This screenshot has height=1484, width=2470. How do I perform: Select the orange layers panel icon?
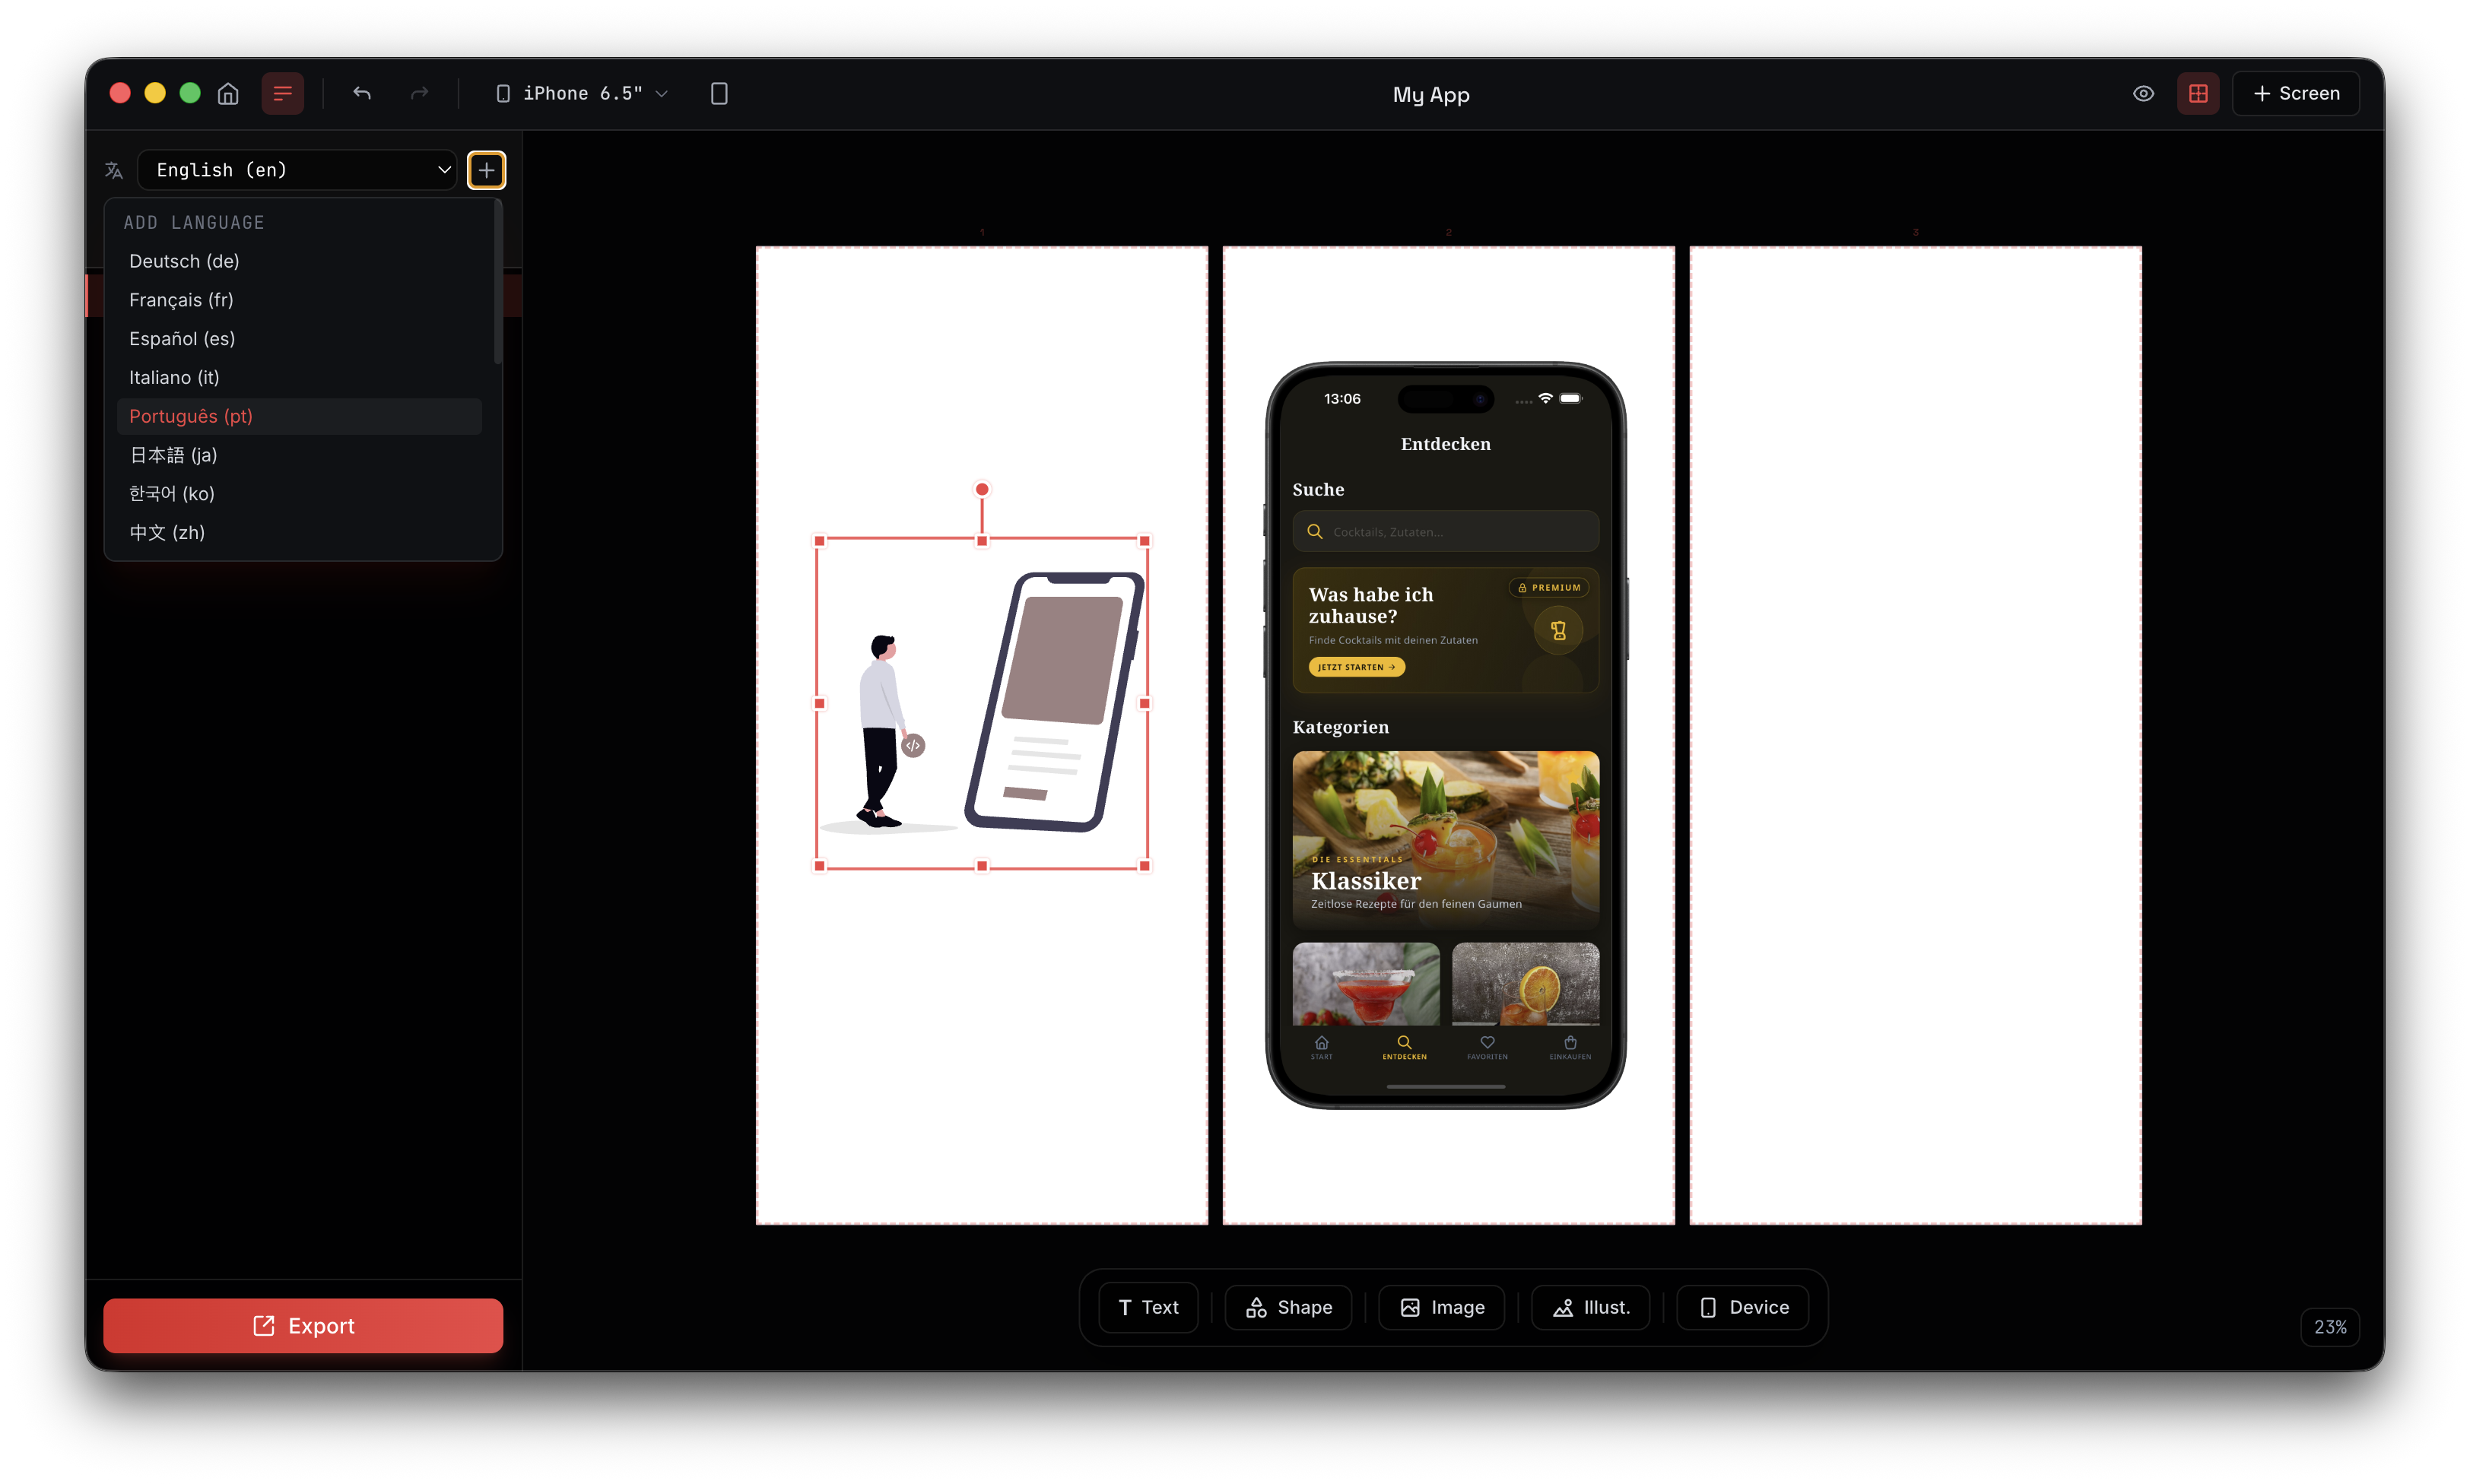[282, 93]
